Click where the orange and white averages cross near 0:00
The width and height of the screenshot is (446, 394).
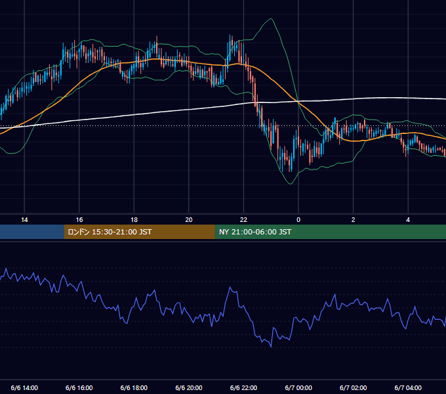(x=297, y=101)
